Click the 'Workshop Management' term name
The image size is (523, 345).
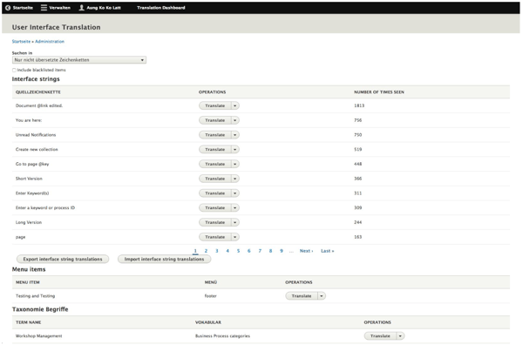[38, 336]
